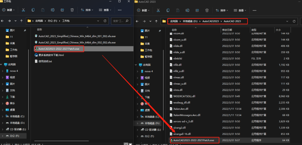Collapse the 此电脑 node in left sidebar

point(1,64)
